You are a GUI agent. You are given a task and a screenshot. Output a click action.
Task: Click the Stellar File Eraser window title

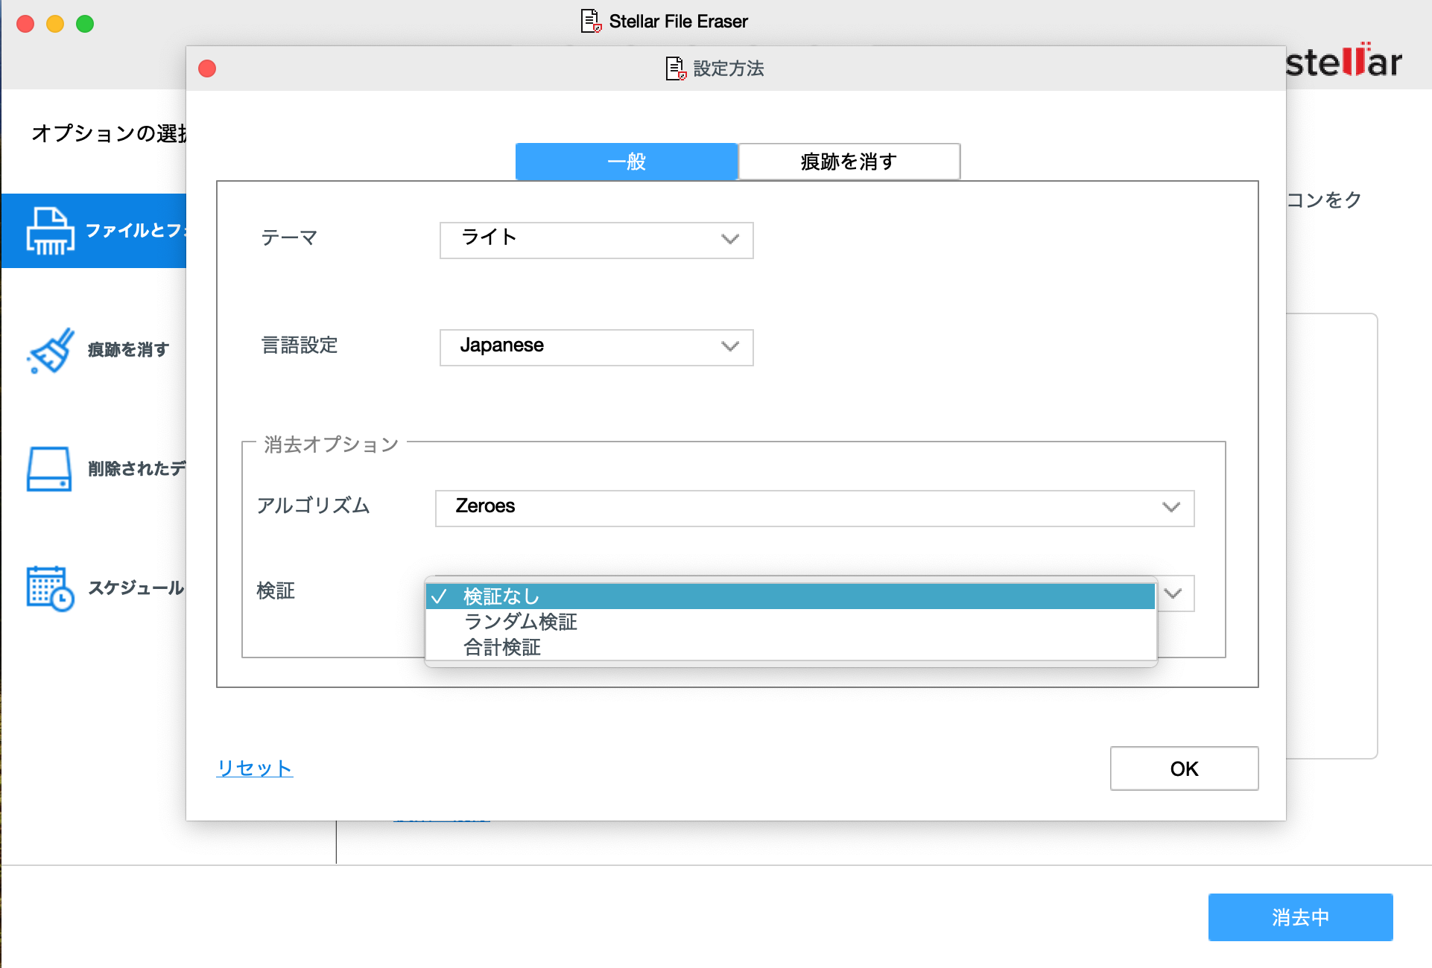[678, 22]
